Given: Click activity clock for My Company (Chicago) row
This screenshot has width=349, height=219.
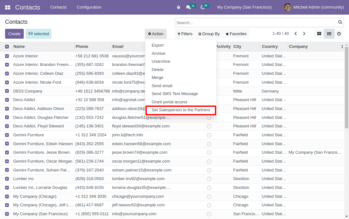Looking at the screenshot, I should coord(209,196).
